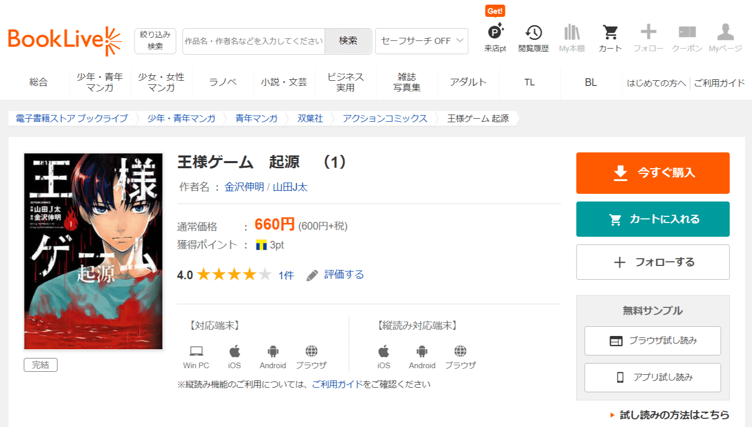Open author link 山田J太
Viewport: 752px width, 427px height.
tap(290, 187)
